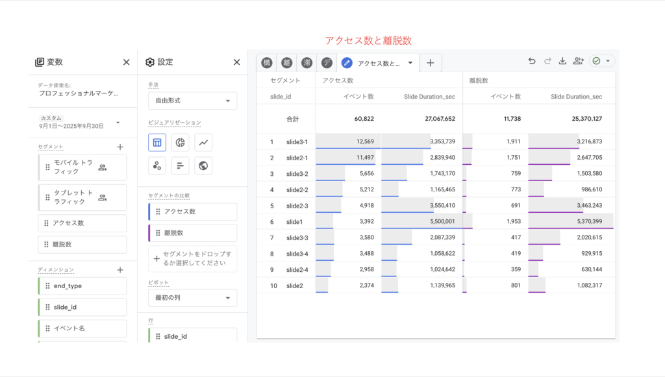Download the exploration data

(562, 62)
